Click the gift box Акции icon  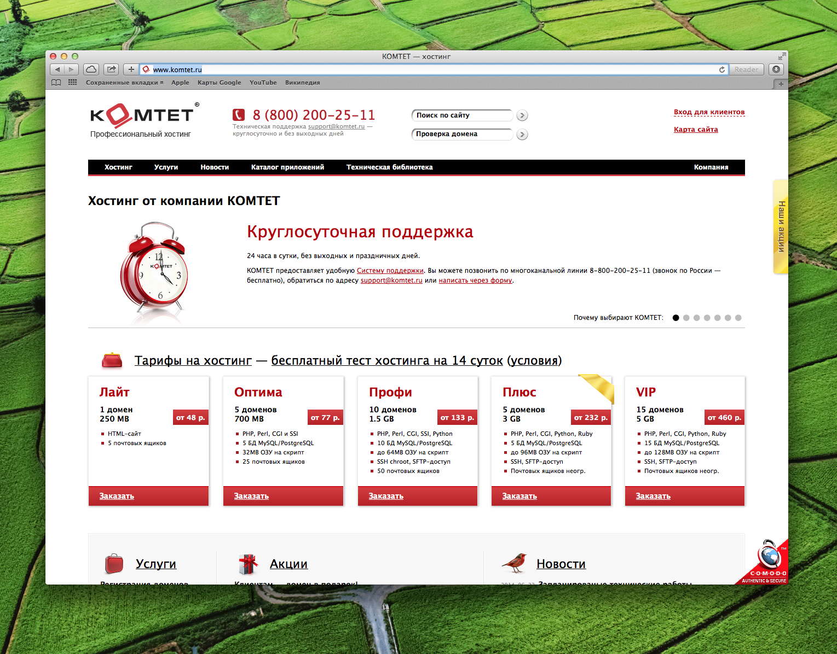[x=248, y=564]
